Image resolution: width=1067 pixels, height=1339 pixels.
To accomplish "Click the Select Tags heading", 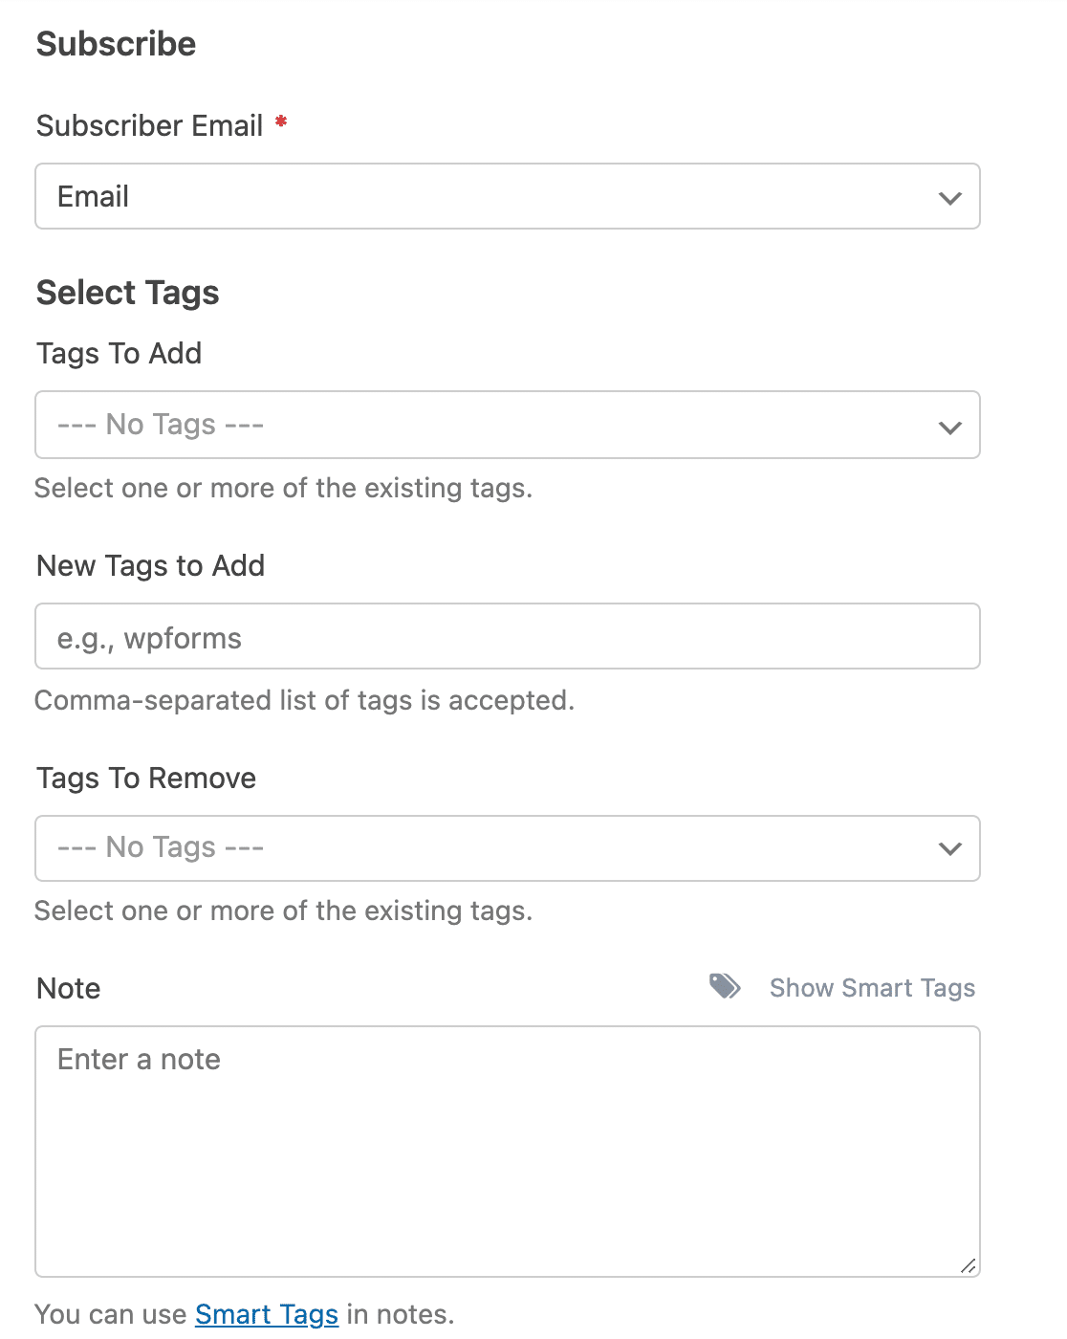I will coord(127,293).
